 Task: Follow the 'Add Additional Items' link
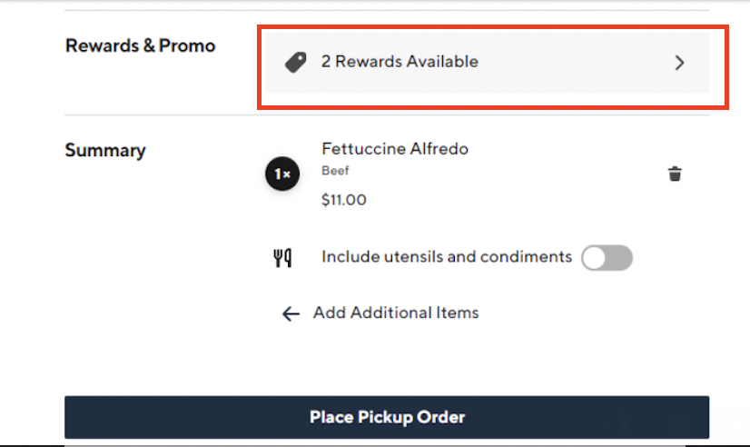pos(396,313)
